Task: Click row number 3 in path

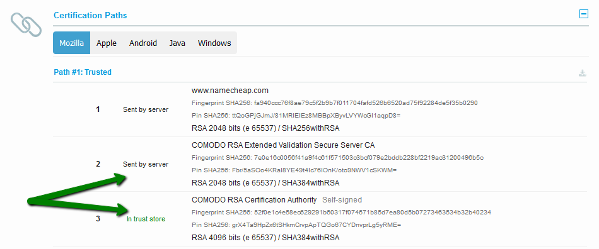Action: 98,219
